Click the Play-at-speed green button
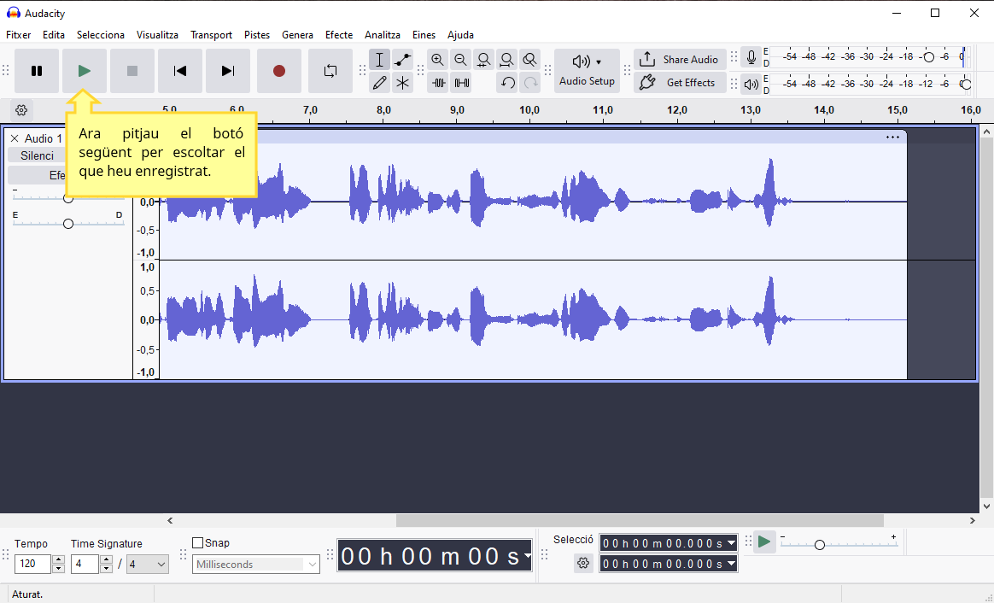This screenshot has height=603, width=994. [764, 542]
